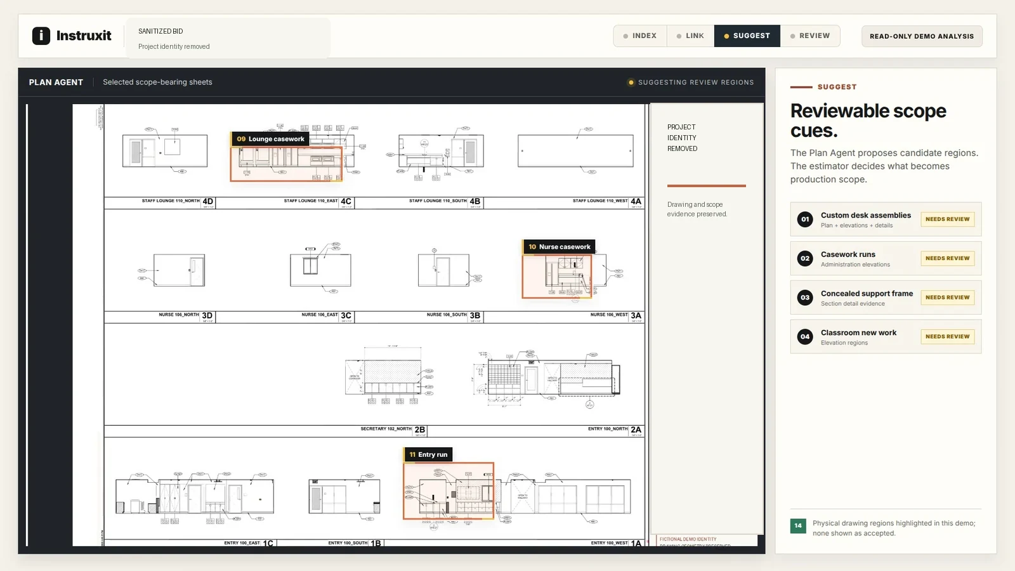Viewport: 1015px width, 571px height.
Task: Click the Physical drawing regions highlighted note
Action: 894,528
